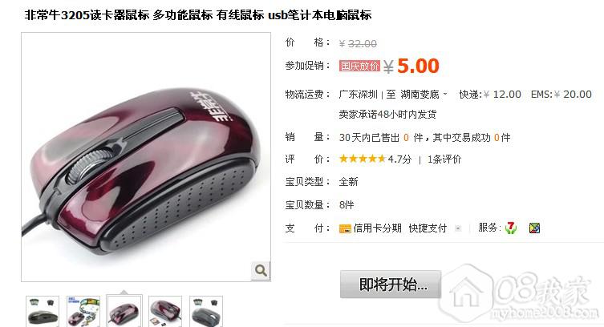This screenshot has width=604, height=327.
Task: Click the product title 非常牛3205读卡器鼠标
Action: point(87,15)
